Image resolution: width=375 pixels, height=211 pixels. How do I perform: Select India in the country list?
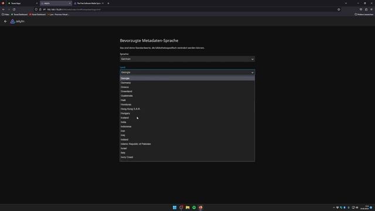coord(187,122)
